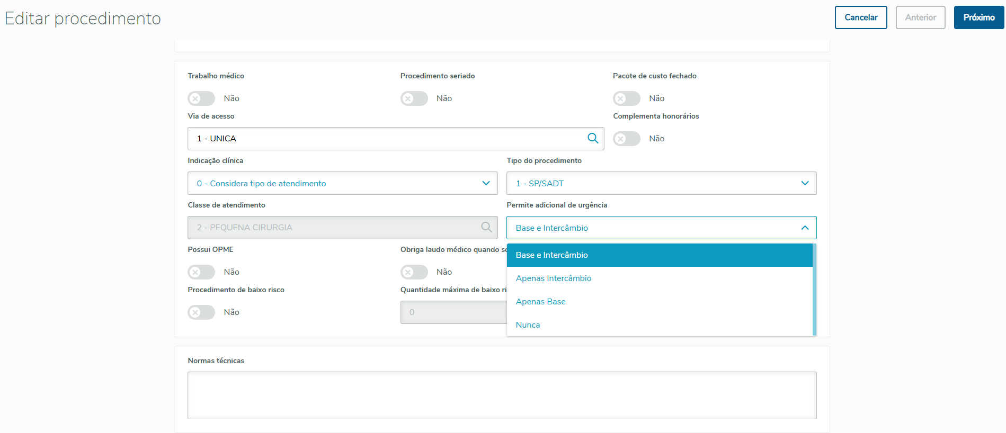Collapse the Permite adicional de urgência dropdown
Image resolution: width=1006 pixels, height=433 pixels.
tap(805, 228)
